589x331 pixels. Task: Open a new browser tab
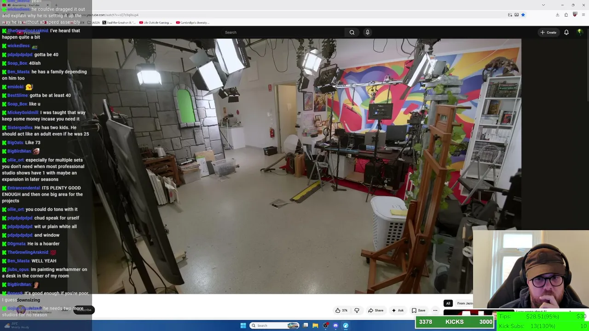tap(56, 5)
